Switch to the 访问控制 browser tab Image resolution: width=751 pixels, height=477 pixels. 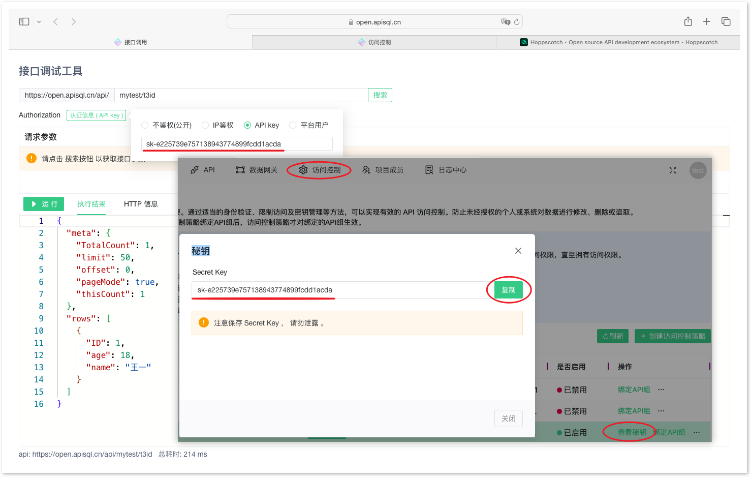click(374, 42)
